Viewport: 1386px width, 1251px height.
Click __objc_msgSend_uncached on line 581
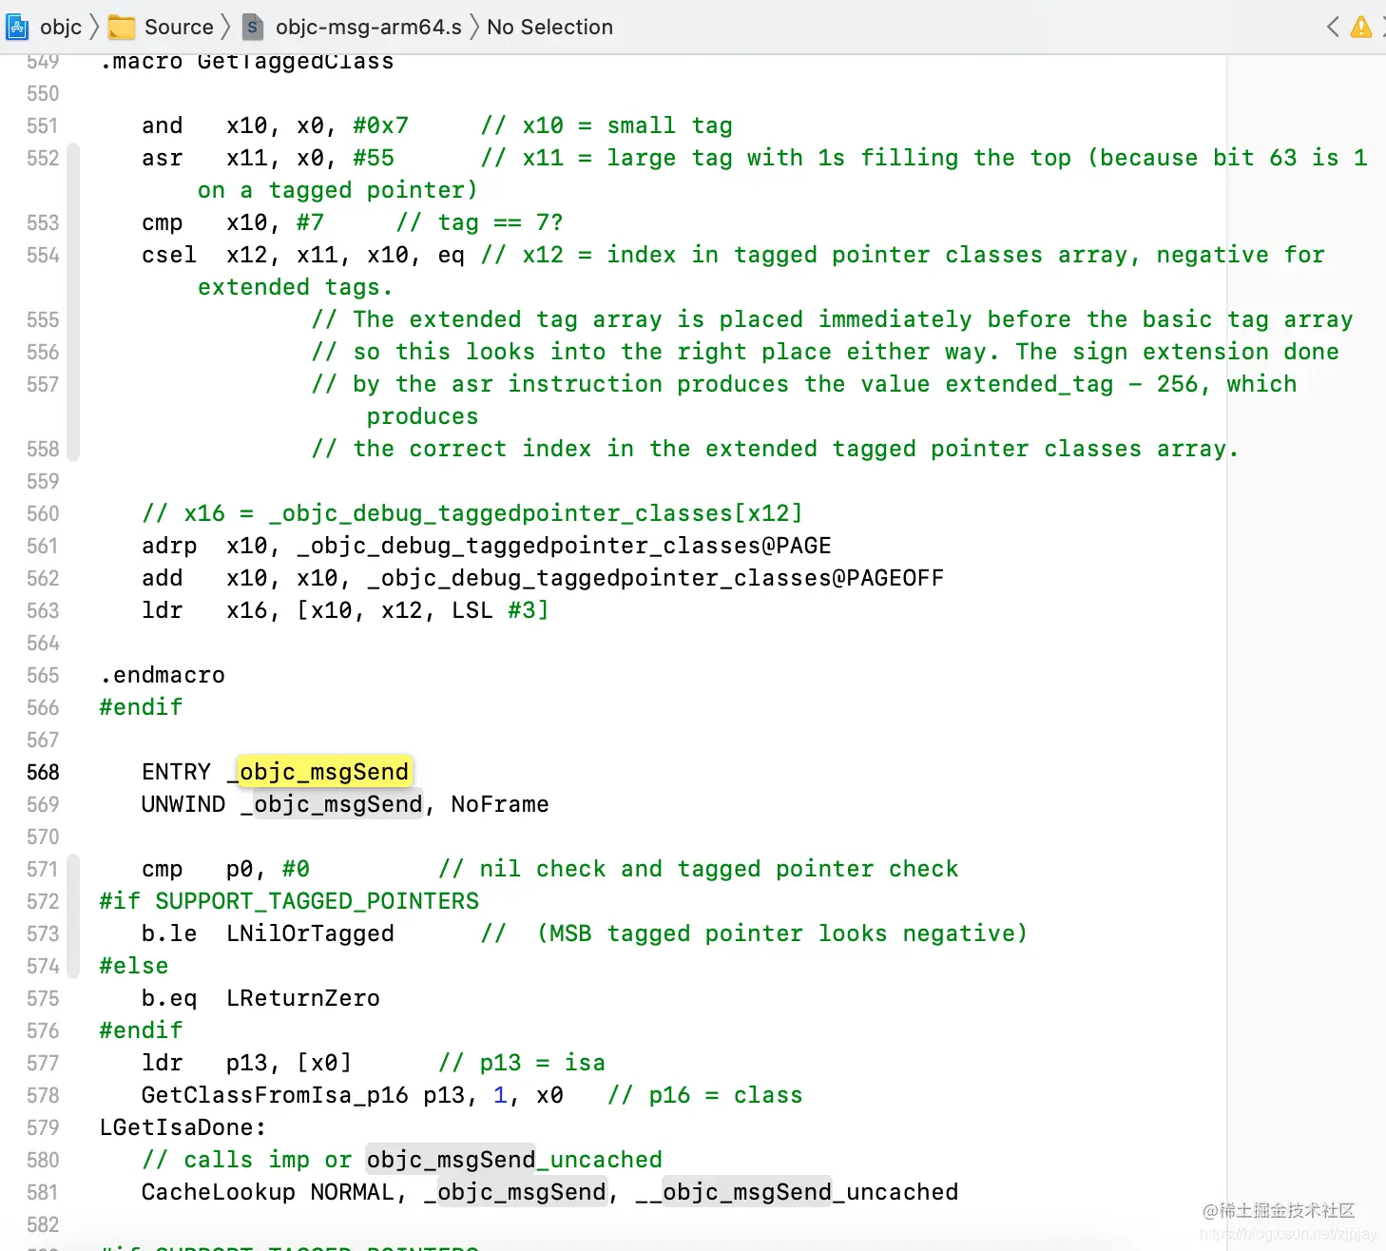coord(797,1192)
